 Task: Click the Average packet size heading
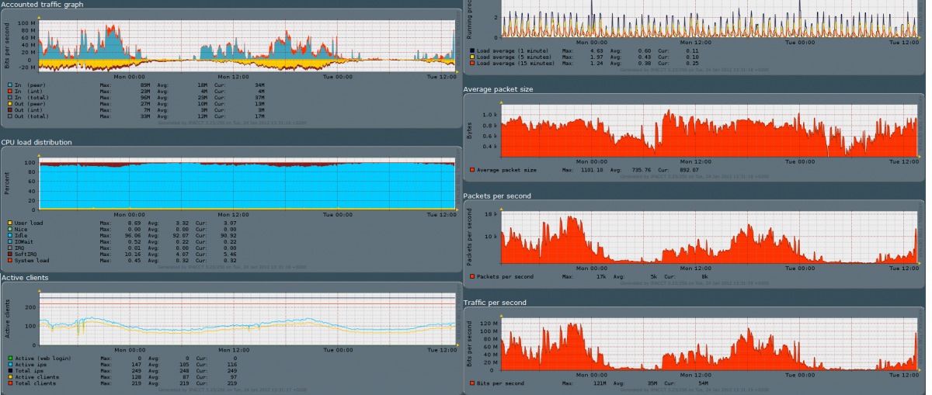498,90
